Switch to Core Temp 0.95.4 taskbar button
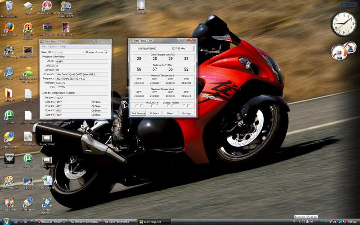This screenshot has width=360, height=225. click(120, 222)
